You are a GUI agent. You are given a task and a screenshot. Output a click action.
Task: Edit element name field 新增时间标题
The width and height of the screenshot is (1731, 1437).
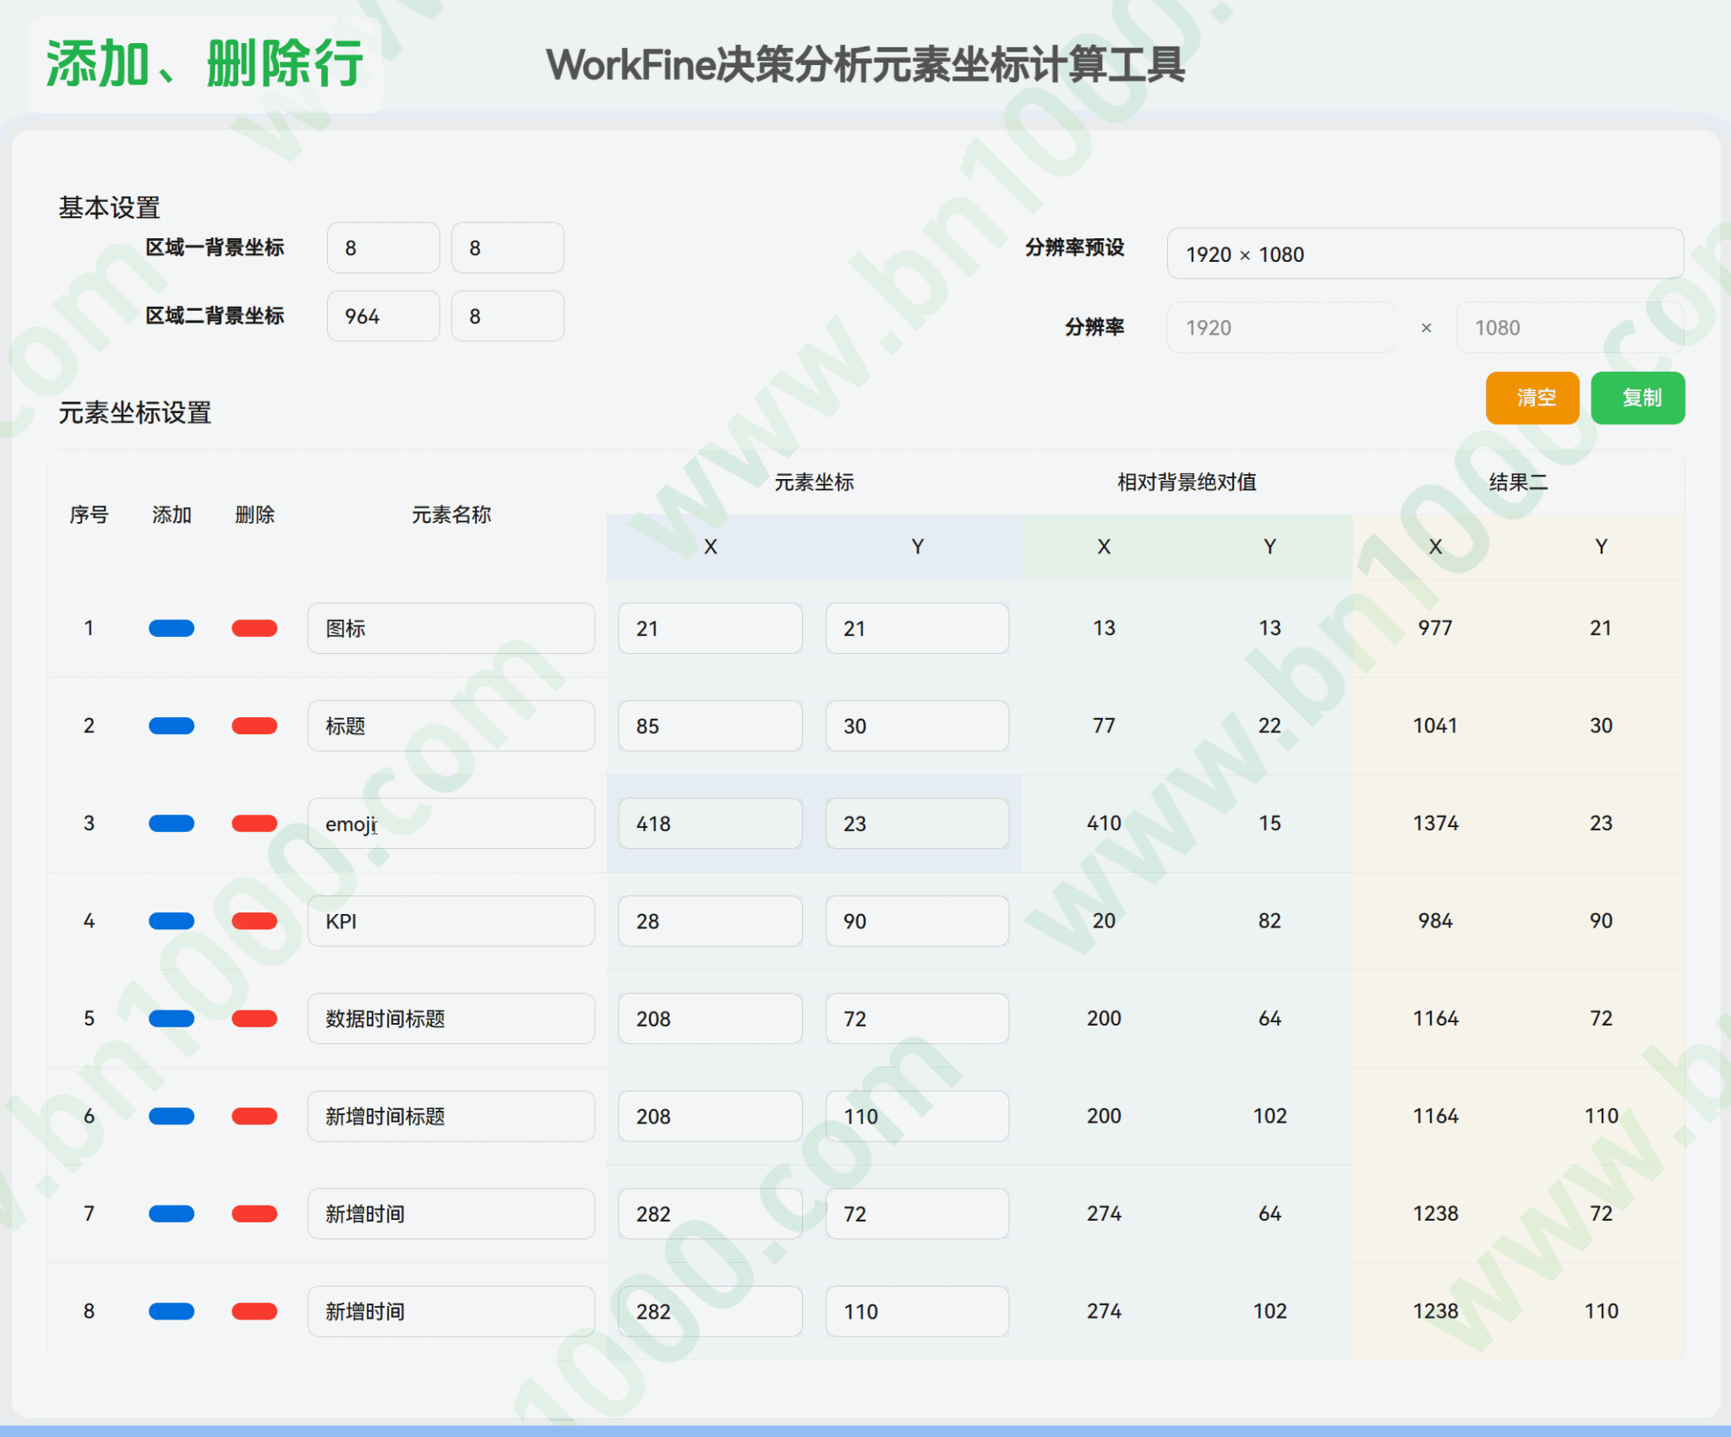451,1116
